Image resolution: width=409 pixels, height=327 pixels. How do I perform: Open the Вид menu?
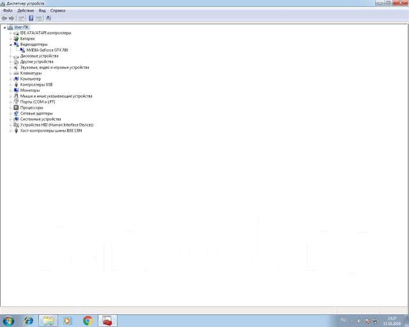(42, 11)
